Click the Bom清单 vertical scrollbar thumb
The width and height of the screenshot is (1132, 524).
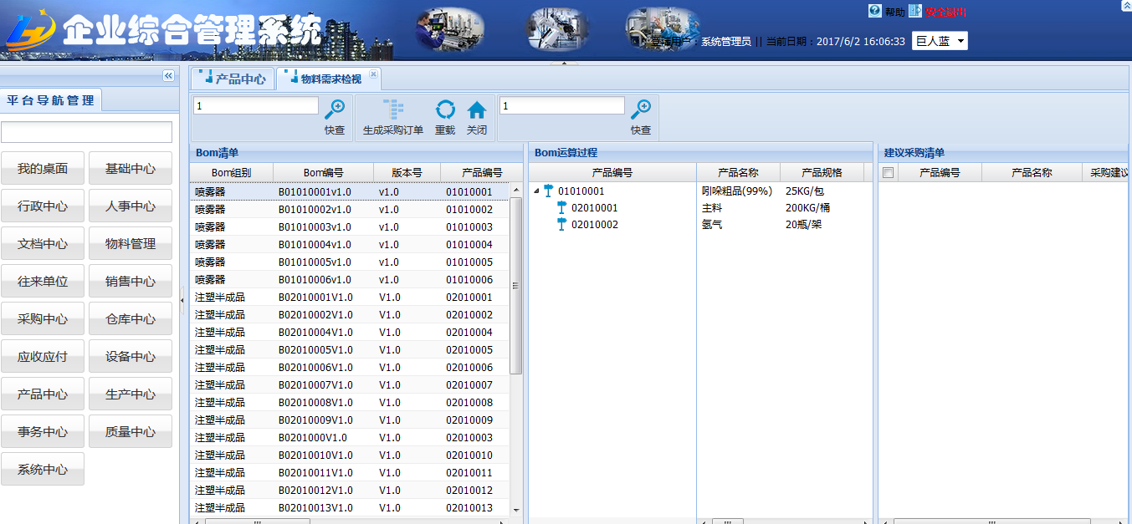(515, 286)
